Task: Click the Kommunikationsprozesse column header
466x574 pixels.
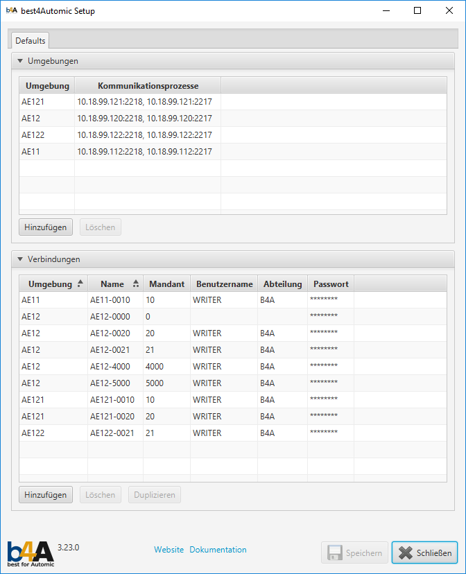Action: tap(148, 86)
